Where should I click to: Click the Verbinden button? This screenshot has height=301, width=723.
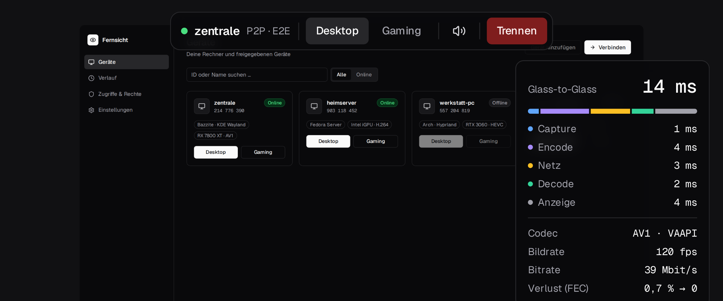[x=607, y=47]
